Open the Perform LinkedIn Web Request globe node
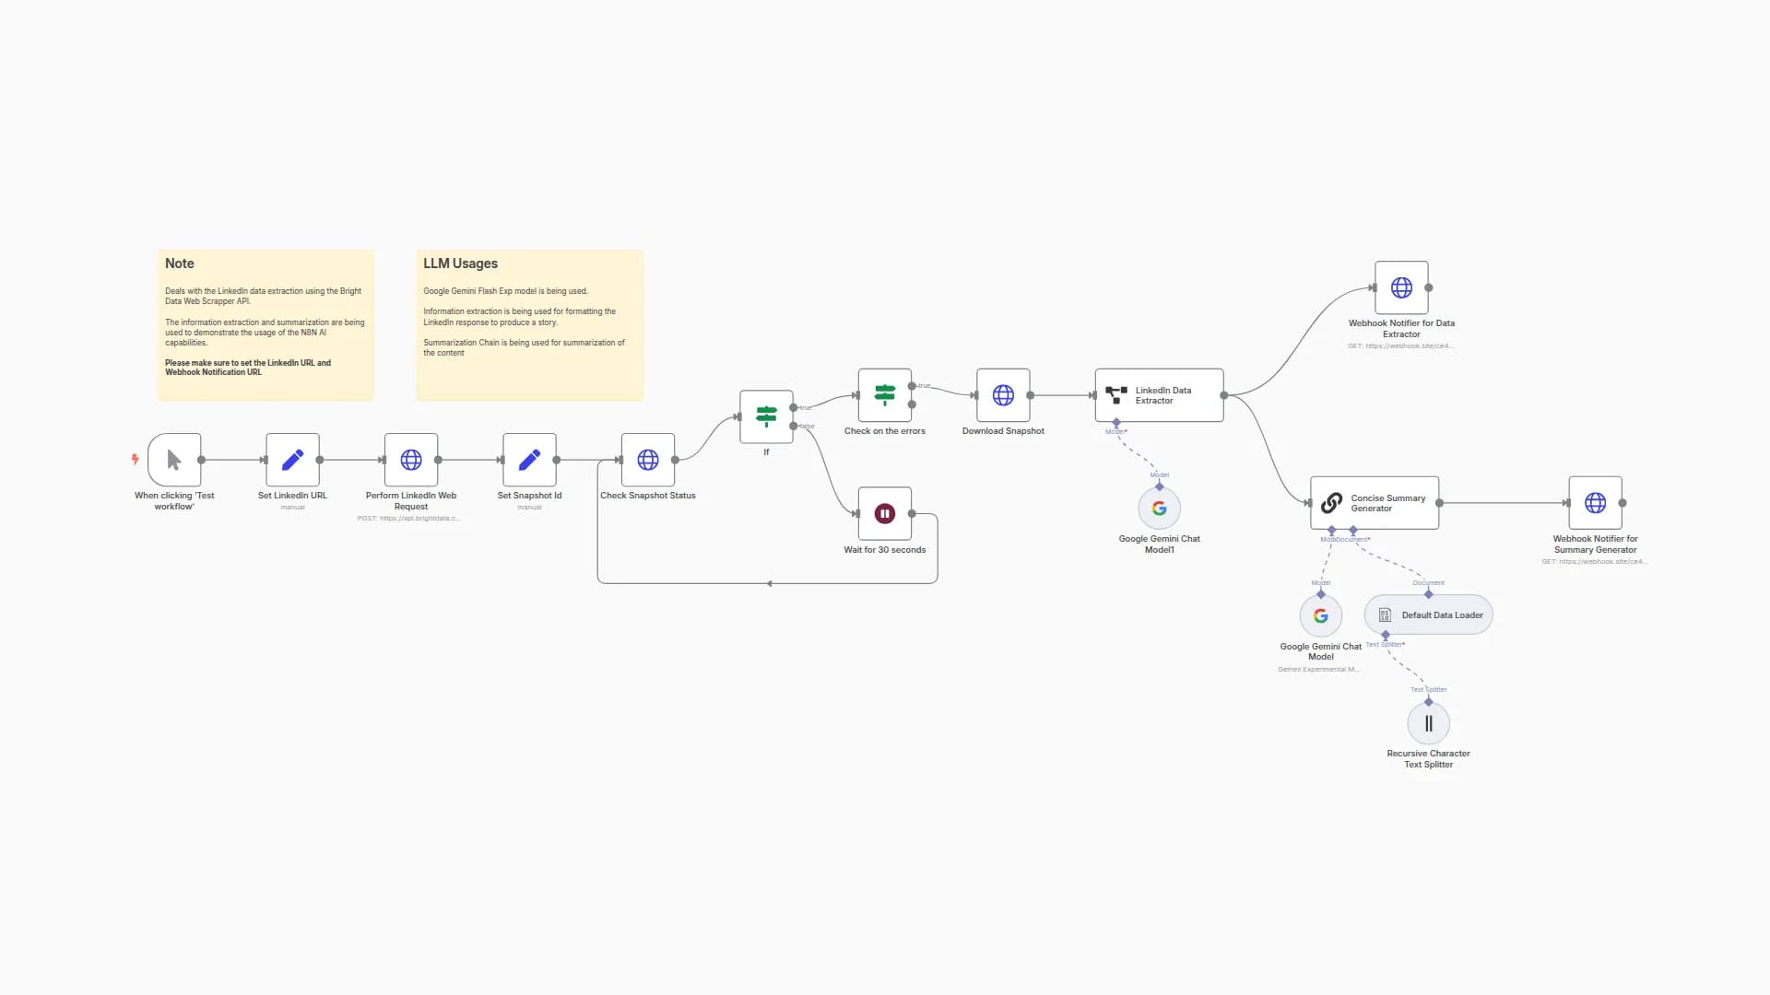Image resolution: width=1770 pixels, height=995 pixels. point(411,460)
